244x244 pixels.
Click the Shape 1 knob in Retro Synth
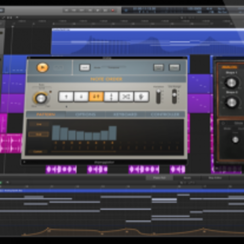coord(231,82)
